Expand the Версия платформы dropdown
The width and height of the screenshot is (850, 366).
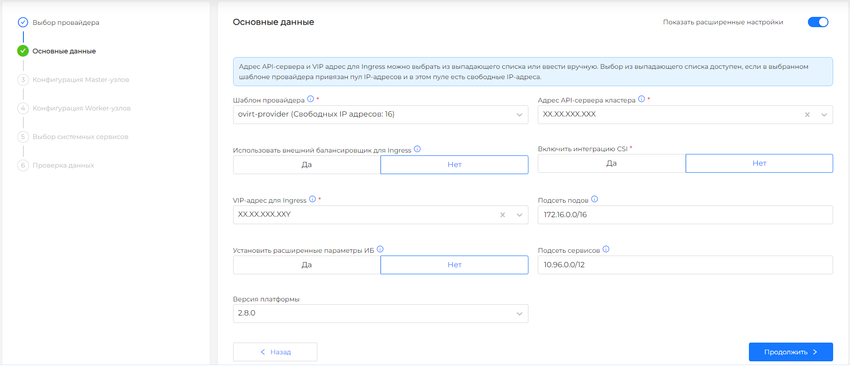coord(519,314)
